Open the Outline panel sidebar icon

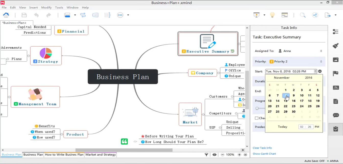(336, 32)
